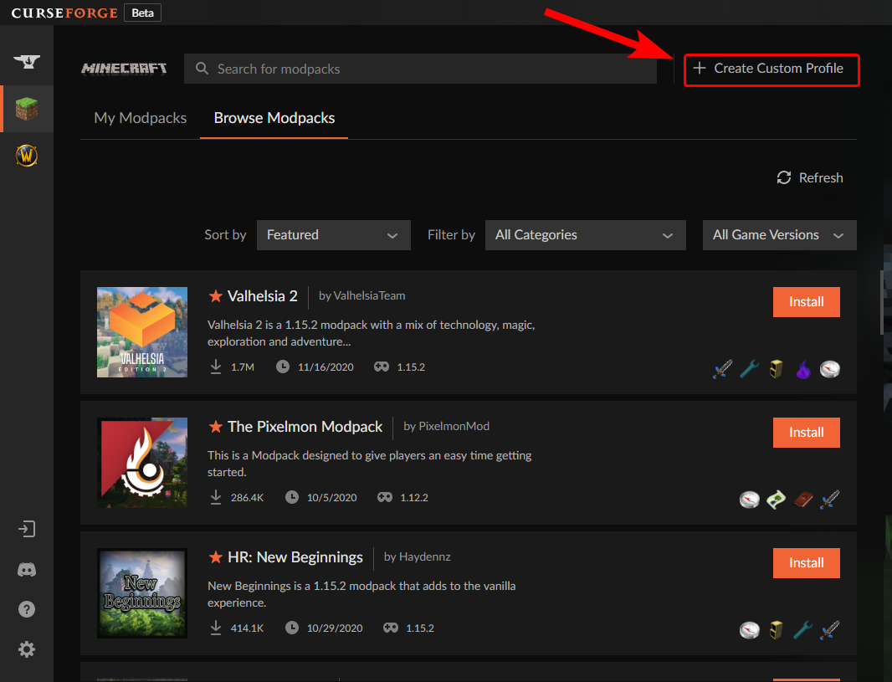Open the All Game Versions dropdown
This screenshot has width=892, height=682.
778,235
